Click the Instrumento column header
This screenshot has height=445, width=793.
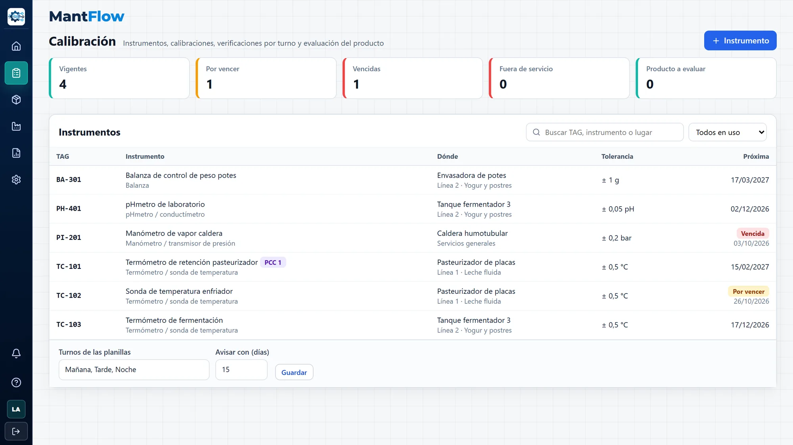tap(145, 156)
